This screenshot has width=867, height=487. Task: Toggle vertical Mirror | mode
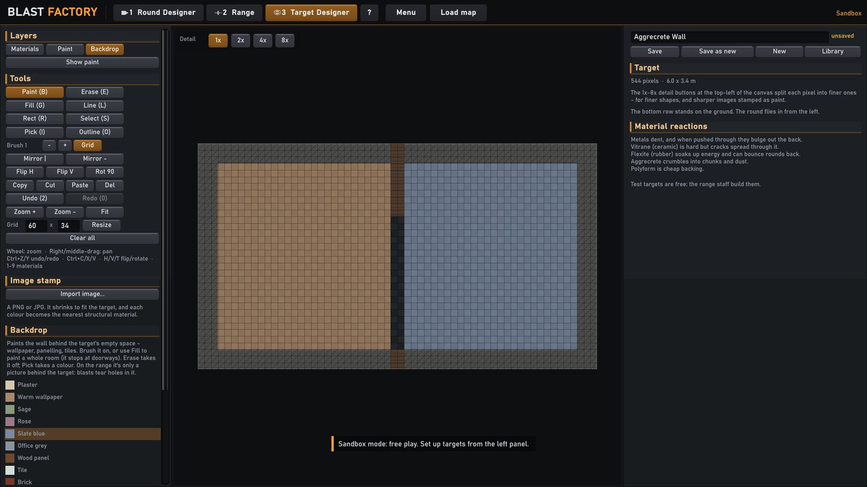35,159
